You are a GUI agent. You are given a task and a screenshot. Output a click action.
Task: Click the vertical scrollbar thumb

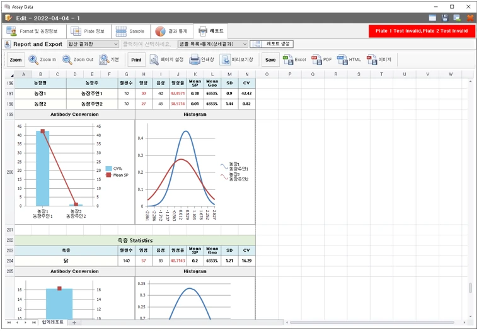(x=470, y=287)
